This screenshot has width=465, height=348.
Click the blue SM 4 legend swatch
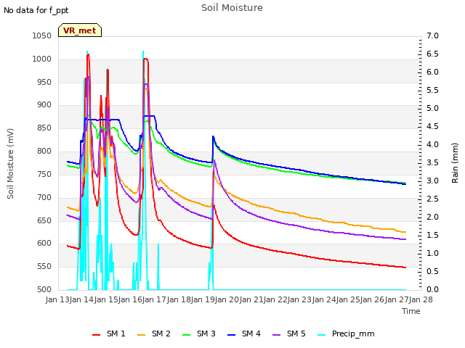(x=232, y=335)
